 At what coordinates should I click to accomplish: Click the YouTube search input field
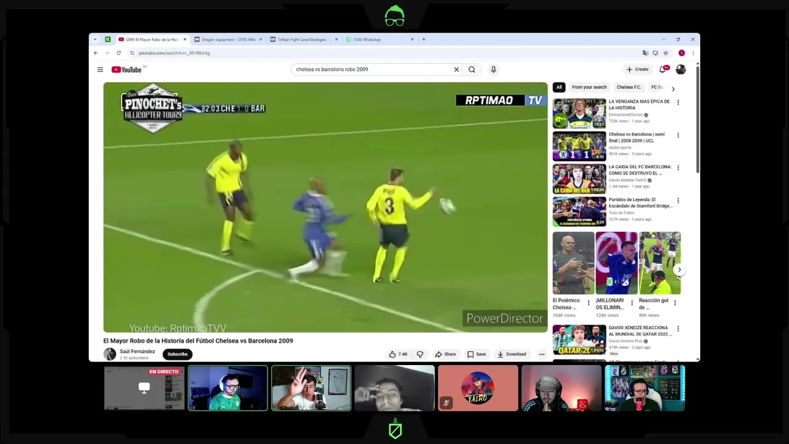pos(372,70)
